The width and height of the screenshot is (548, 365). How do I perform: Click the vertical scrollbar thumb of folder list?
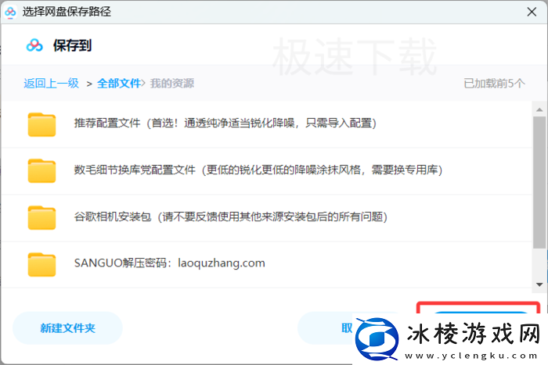pyautogui.click(x=539, y=183)
